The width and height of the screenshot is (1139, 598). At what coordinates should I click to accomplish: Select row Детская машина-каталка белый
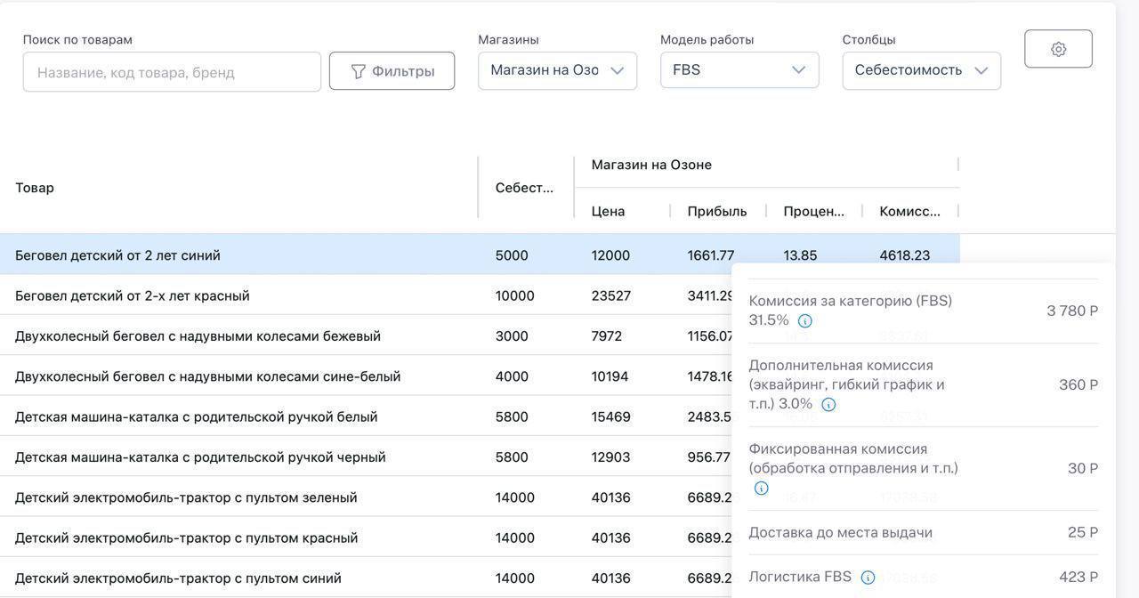[366, 416]
